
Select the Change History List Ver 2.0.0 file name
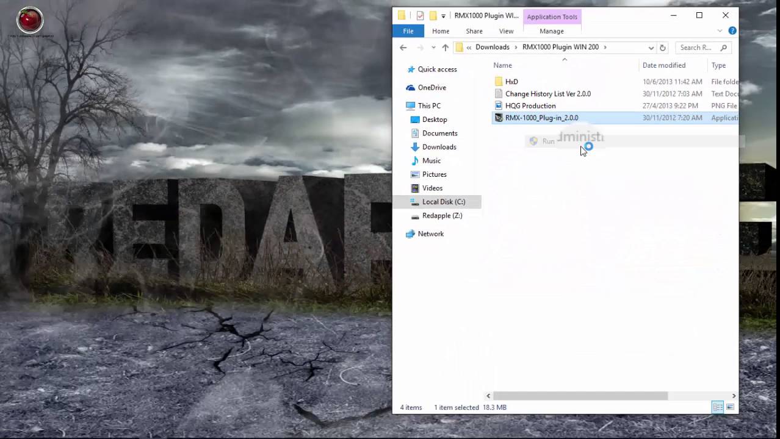548,94
